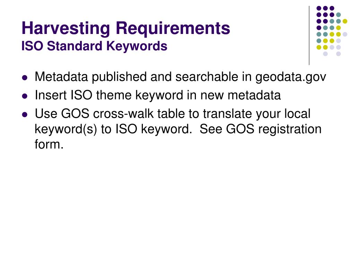Click the thin vertical divider line beside dots
The width and height of the screenshot is (355, 266).
pos(309,36)
